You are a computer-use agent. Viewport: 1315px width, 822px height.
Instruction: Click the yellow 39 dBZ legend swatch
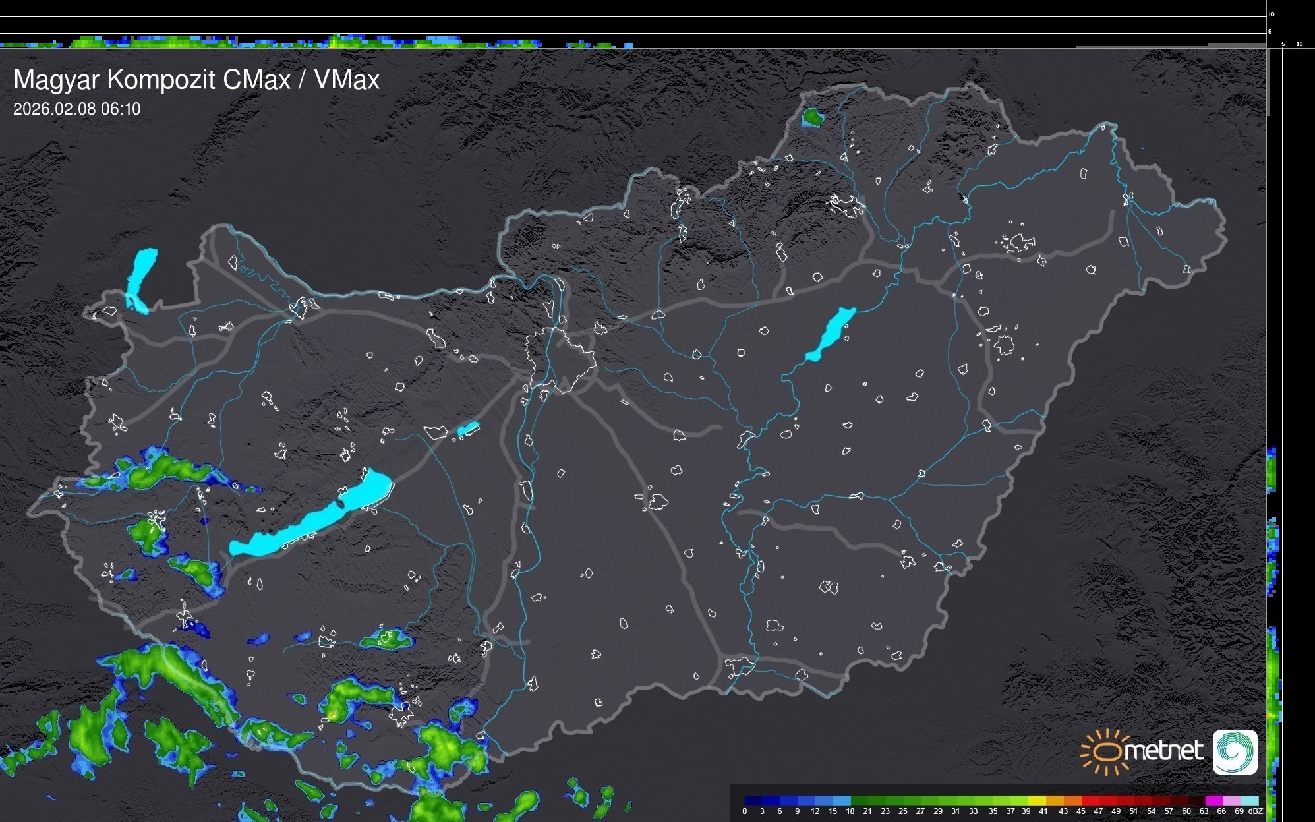(x=1037, y=800)
